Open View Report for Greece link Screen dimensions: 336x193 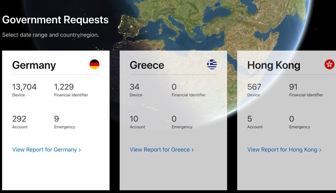(x=162, y=150)
